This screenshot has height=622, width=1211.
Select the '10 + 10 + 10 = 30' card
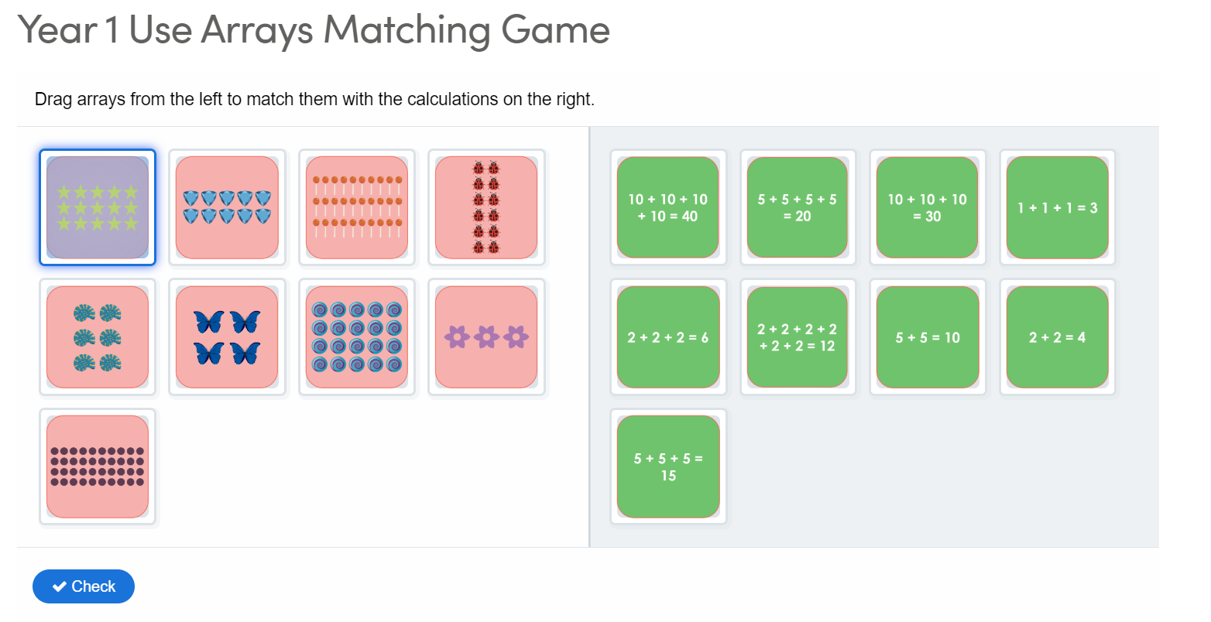(927, 207)
